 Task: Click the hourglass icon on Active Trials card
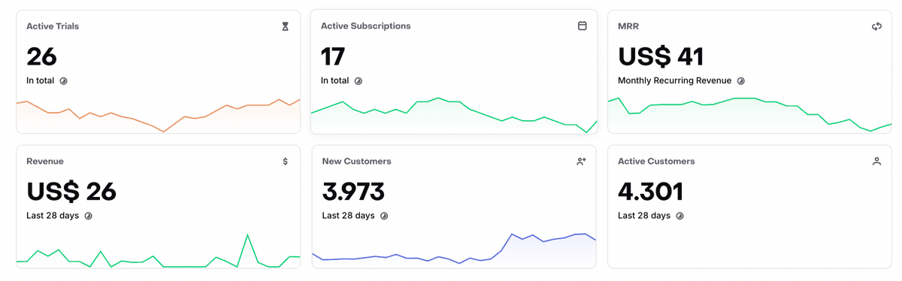point(285,26)
